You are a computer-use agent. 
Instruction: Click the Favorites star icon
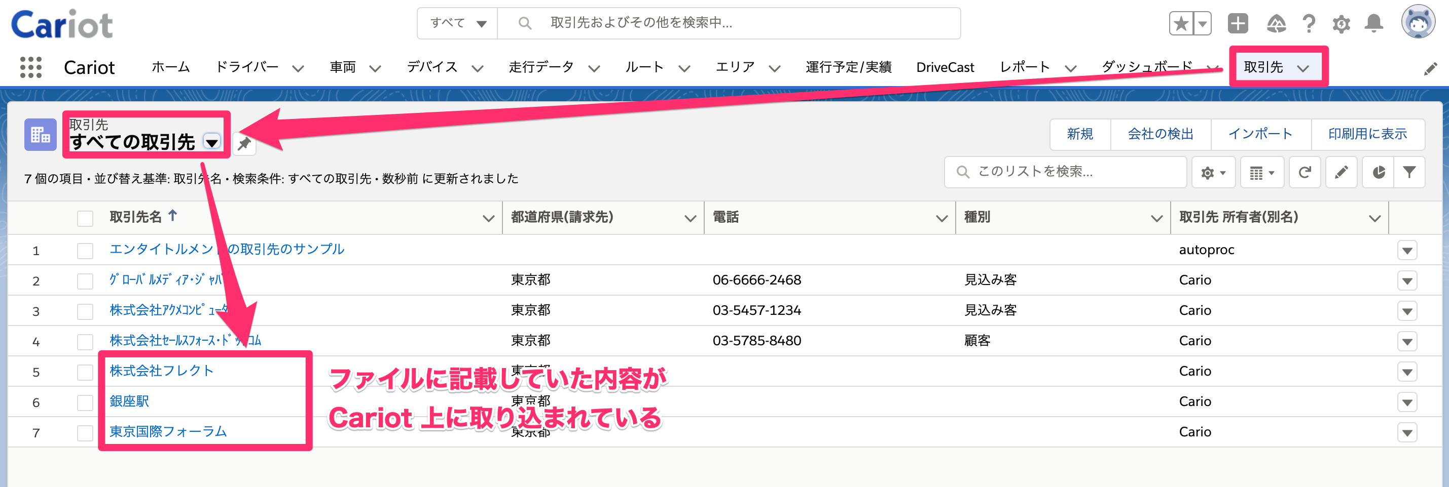point(1181,24)
